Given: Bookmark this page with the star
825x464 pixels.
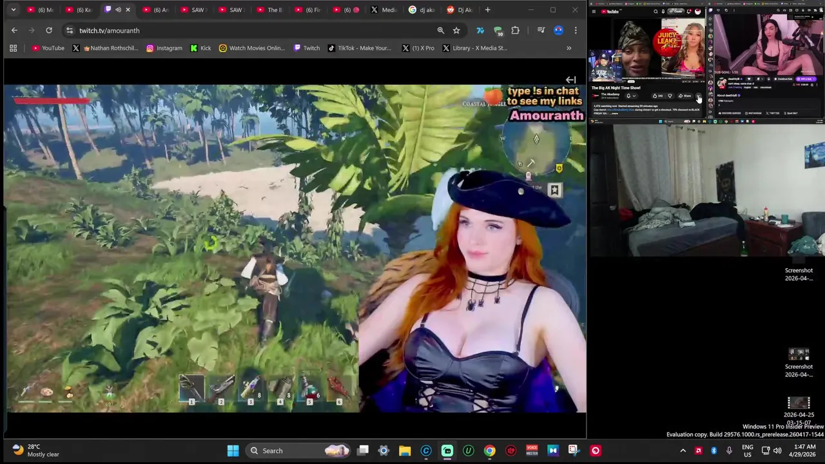Looking at the screenshot, I should click(456, 30).
